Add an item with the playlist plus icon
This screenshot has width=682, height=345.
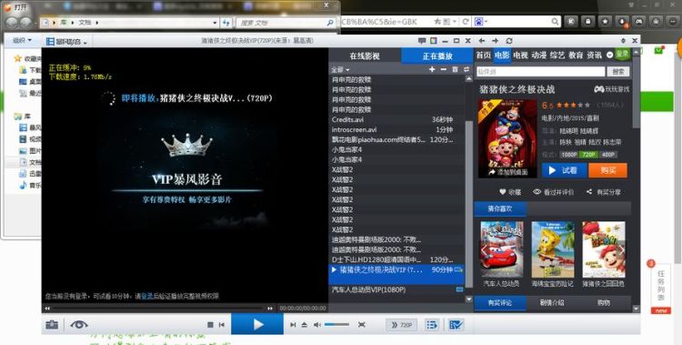[432, 70]
